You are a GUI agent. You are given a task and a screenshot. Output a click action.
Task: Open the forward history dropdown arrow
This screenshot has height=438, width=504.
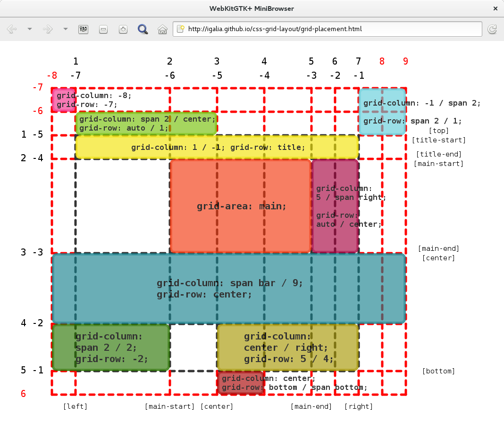coord(66,29)
